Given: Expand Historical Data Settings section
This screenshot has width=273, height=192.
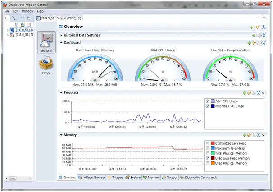Looking at the screenshot, I should point(61,35).
